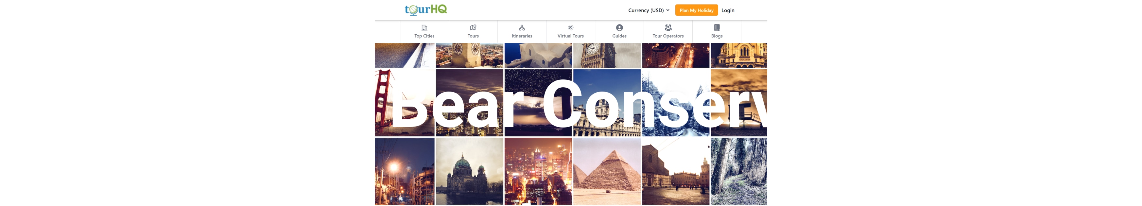1142x206 pixels.
Task: Select the Virtual Tours menu label
Action: tap(571, 36)
